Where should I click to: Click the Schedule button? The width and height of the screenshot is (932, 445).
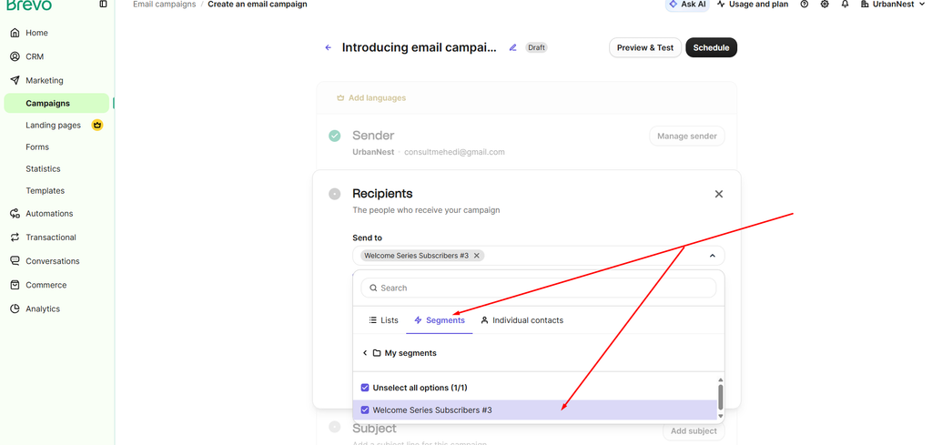[711, 47]
